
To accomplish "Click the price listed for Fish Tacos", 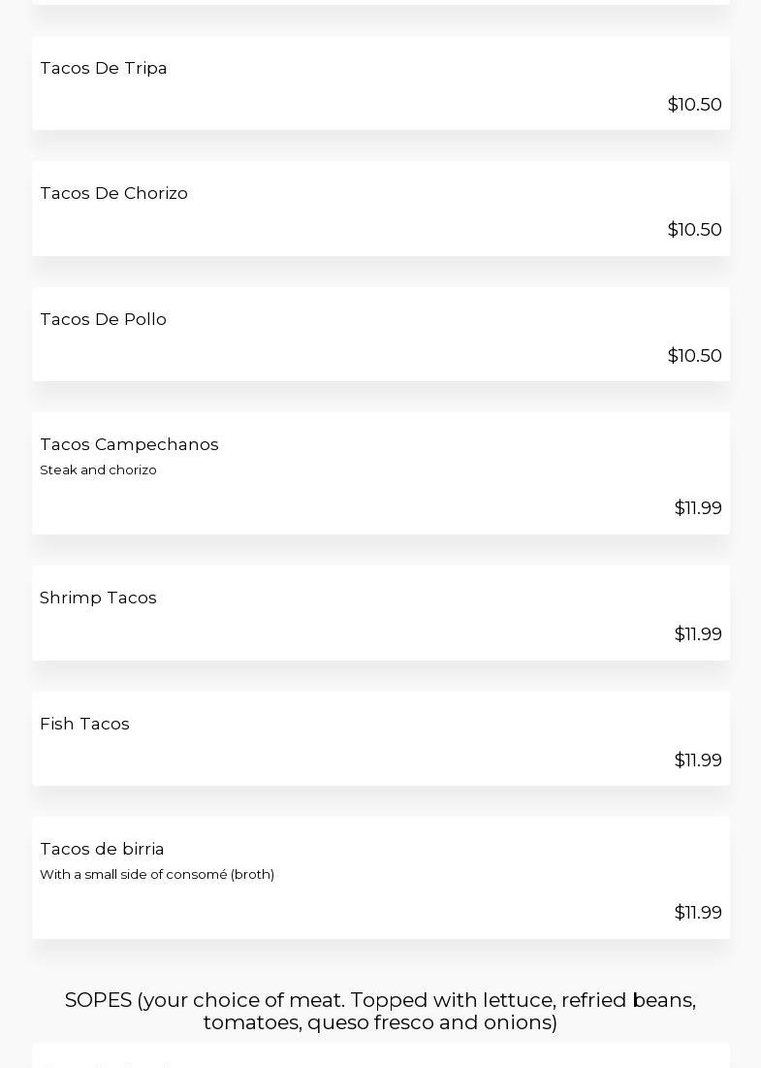I will tap(698, 761).
